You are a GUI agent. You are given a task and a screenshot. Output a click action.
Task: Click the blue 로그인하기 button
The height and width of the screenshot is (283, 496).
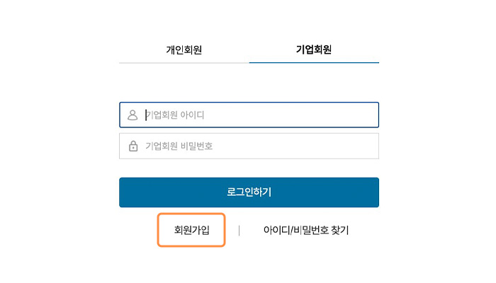[249, 192]
